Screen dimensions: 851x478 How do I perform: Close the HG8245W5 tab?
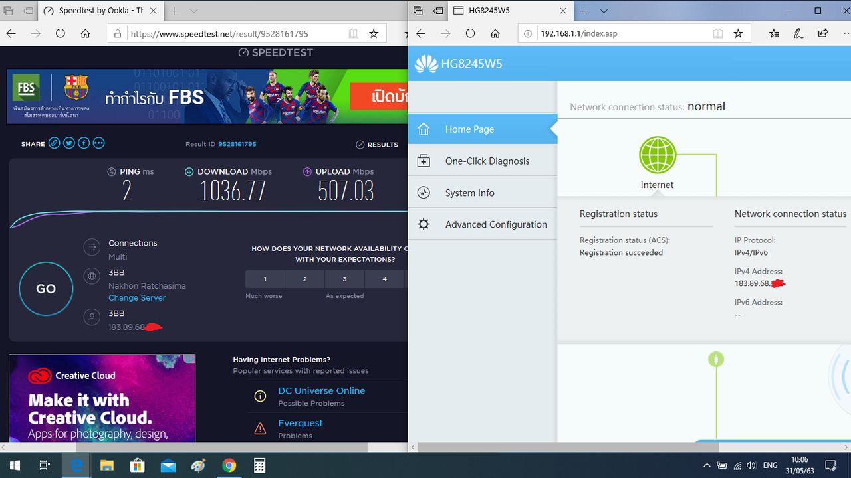pyautogui.click(x=562, y=11)
